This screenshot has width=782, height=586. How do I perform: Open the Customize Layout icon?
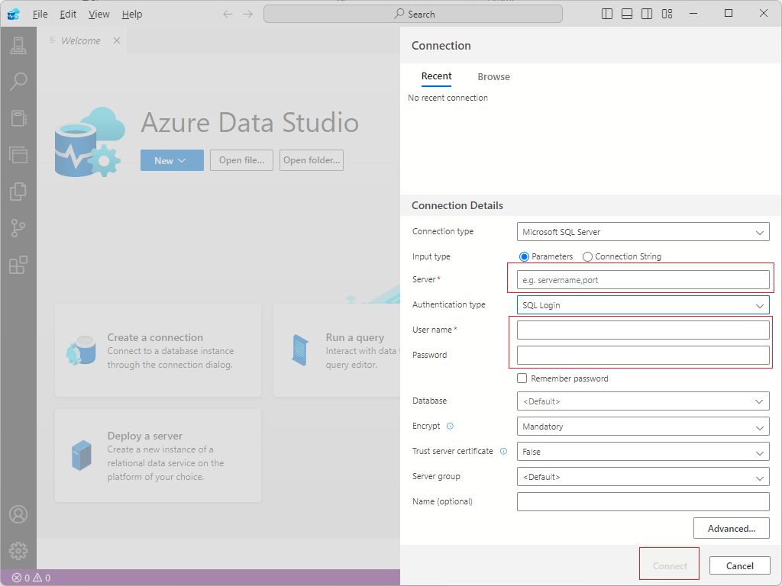(x=667, y=14)
